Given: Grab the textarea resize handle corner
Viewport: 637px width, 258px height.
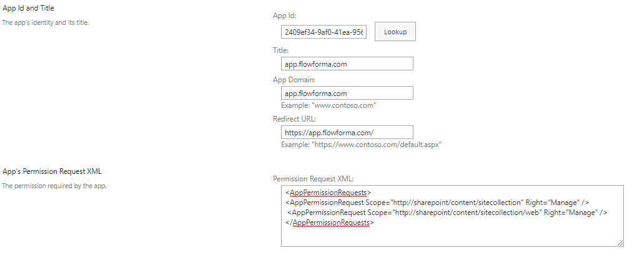Looking at the screenshot, I should (x=620, y=243).
